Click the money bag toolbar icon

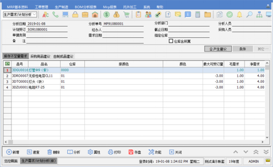116,14
